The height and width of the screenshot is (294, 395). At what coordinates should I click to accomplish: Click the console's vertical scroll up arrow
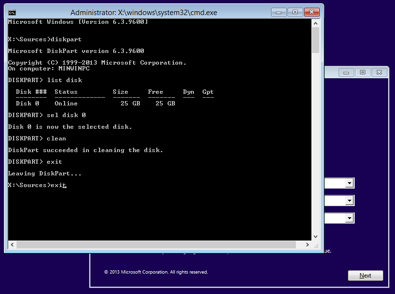coord(315,23)
